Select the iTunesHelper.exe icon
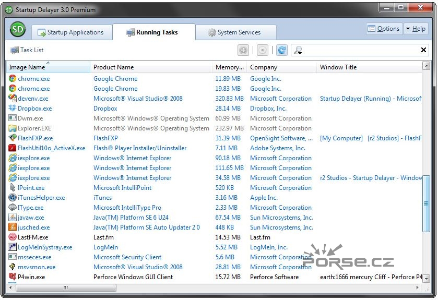The height and width of the screenshot is (300, 438). 13,198
